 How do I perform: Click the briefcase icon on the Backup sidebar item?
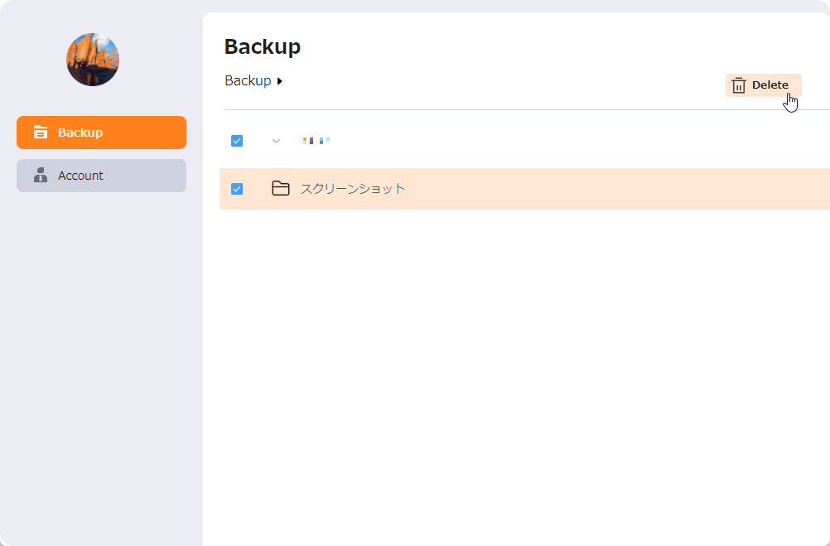click(x=40, y=132)
